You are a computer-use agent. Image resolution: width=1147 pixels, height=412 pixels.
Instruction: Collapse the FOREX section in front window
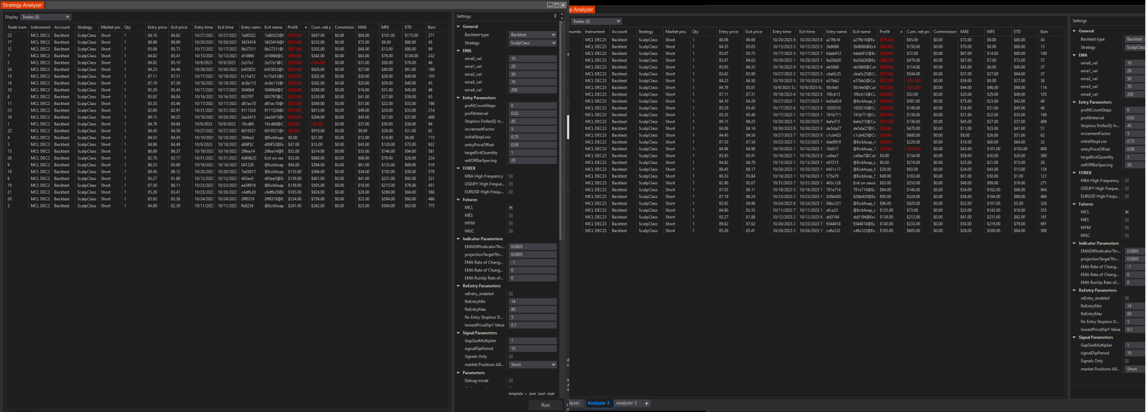click(459, 168)
